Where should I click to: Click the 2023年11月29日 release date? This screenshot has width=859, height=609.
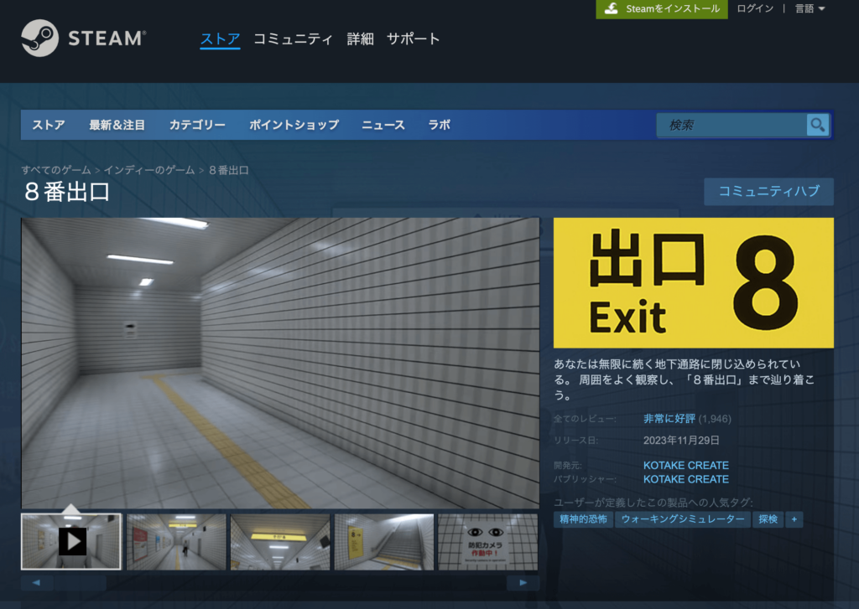coord(681,441)
